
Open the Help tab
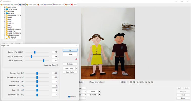tap(74, 5)
